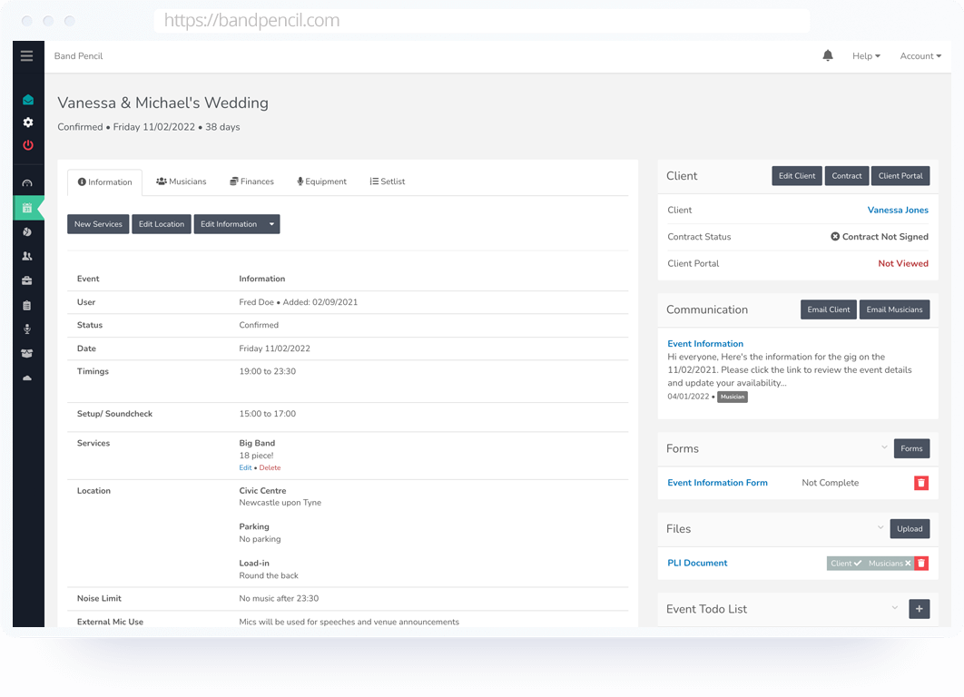Switch to the Musicians tab
Viewport: 964px width, 697px height.
182,182
